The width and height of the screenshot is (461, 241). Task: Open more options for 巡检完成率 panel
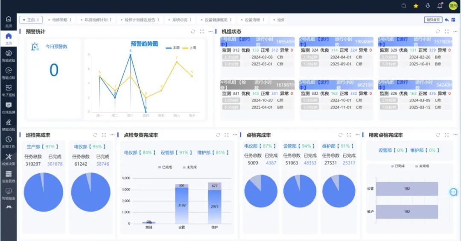[x=113, y=135]
